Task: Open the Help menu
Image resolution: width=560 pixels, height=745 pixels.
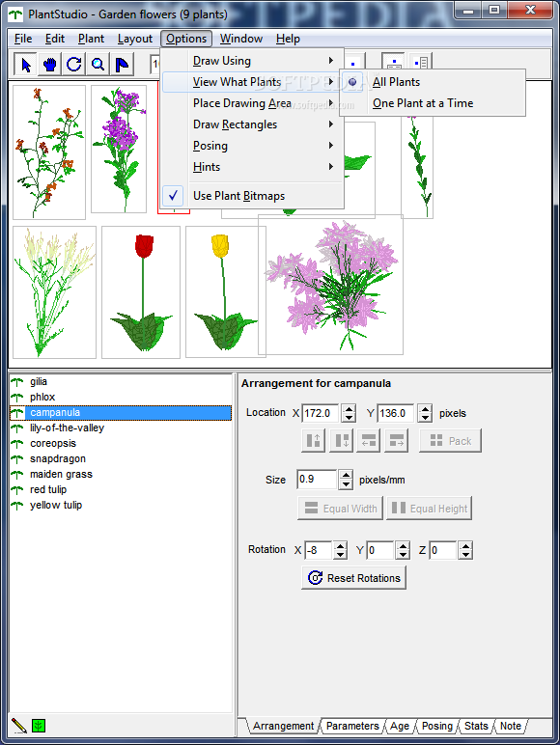Action: pos(288,39)
